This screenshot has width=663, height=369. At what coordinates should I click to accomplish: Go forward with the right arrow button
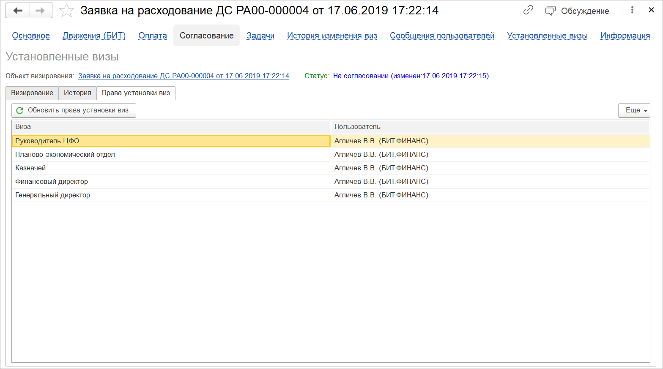(x=41, y=11)
